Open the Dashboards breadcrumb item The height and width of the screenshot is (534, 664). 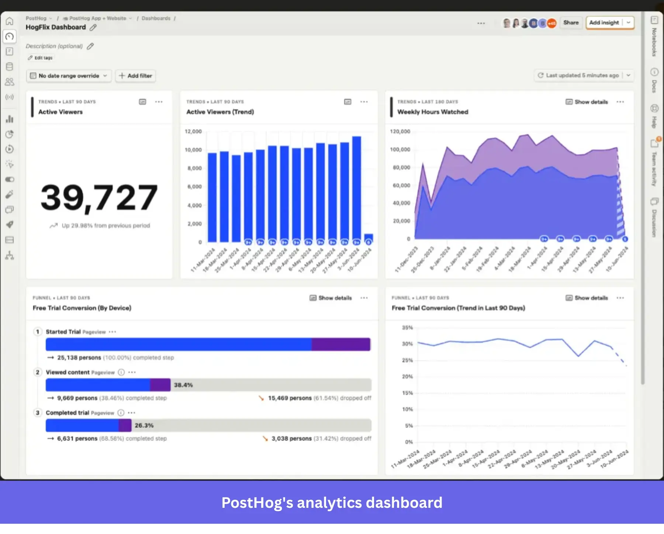click(x=156, y=18)
